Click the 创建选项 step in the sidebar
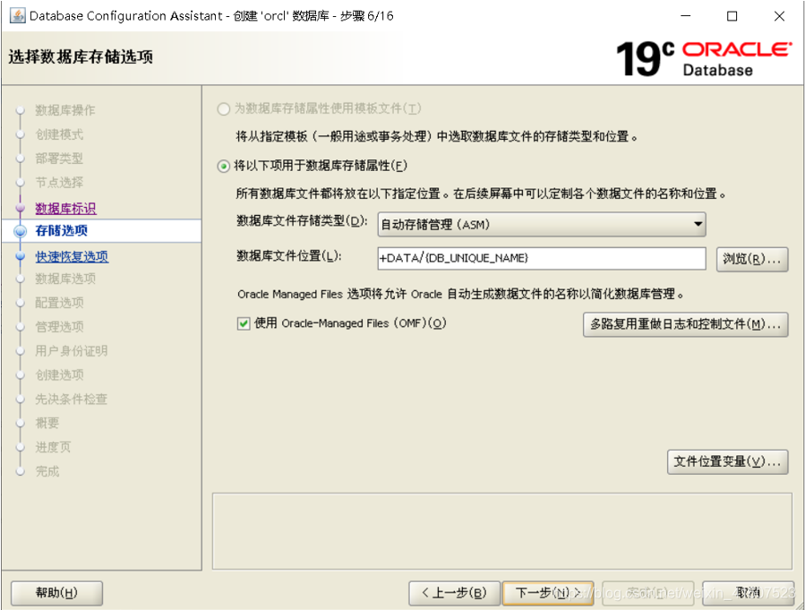Viewport: 805px width, 610px height. [x=59, y=374]
